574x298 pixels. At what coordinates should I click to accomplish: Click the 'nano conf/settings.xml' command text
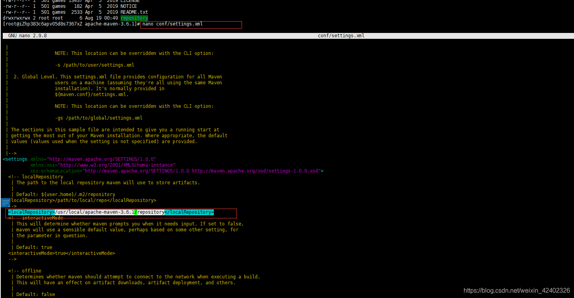(173, 24)
